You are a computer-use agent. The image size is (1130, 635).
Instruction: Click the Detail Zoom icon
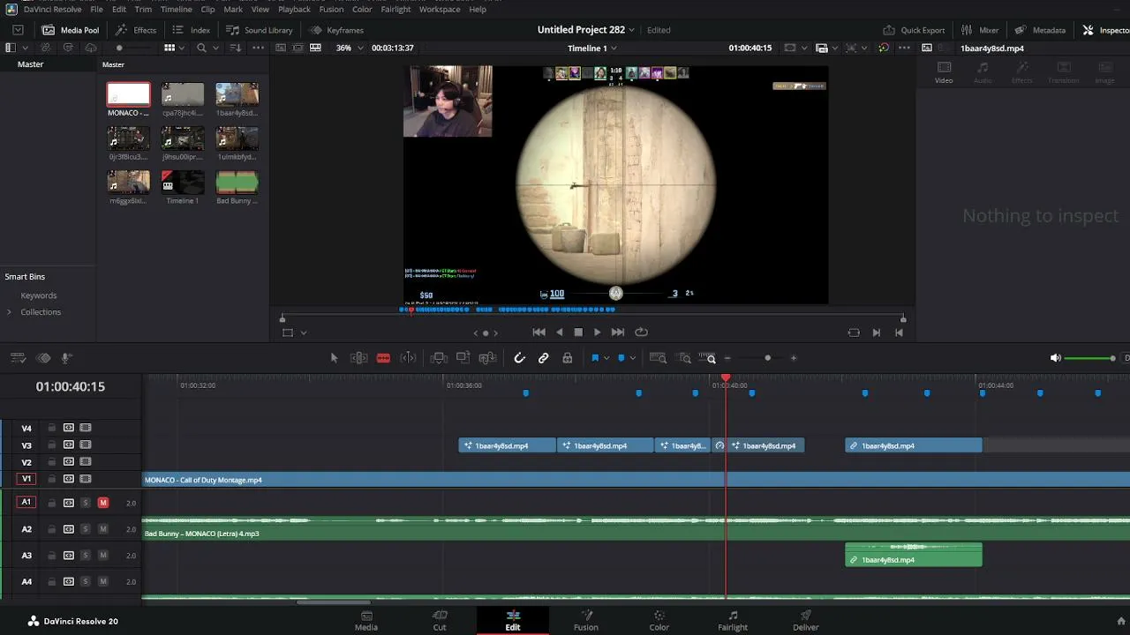coord(684,358)
